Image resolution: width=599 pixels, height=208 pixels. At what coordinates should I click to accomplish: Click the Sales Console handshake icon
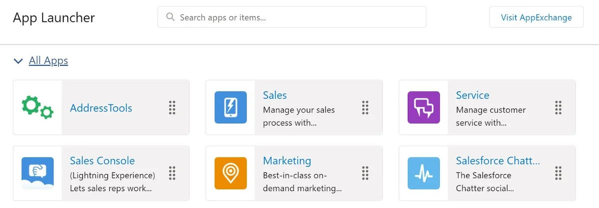click(x=37, y=173)
